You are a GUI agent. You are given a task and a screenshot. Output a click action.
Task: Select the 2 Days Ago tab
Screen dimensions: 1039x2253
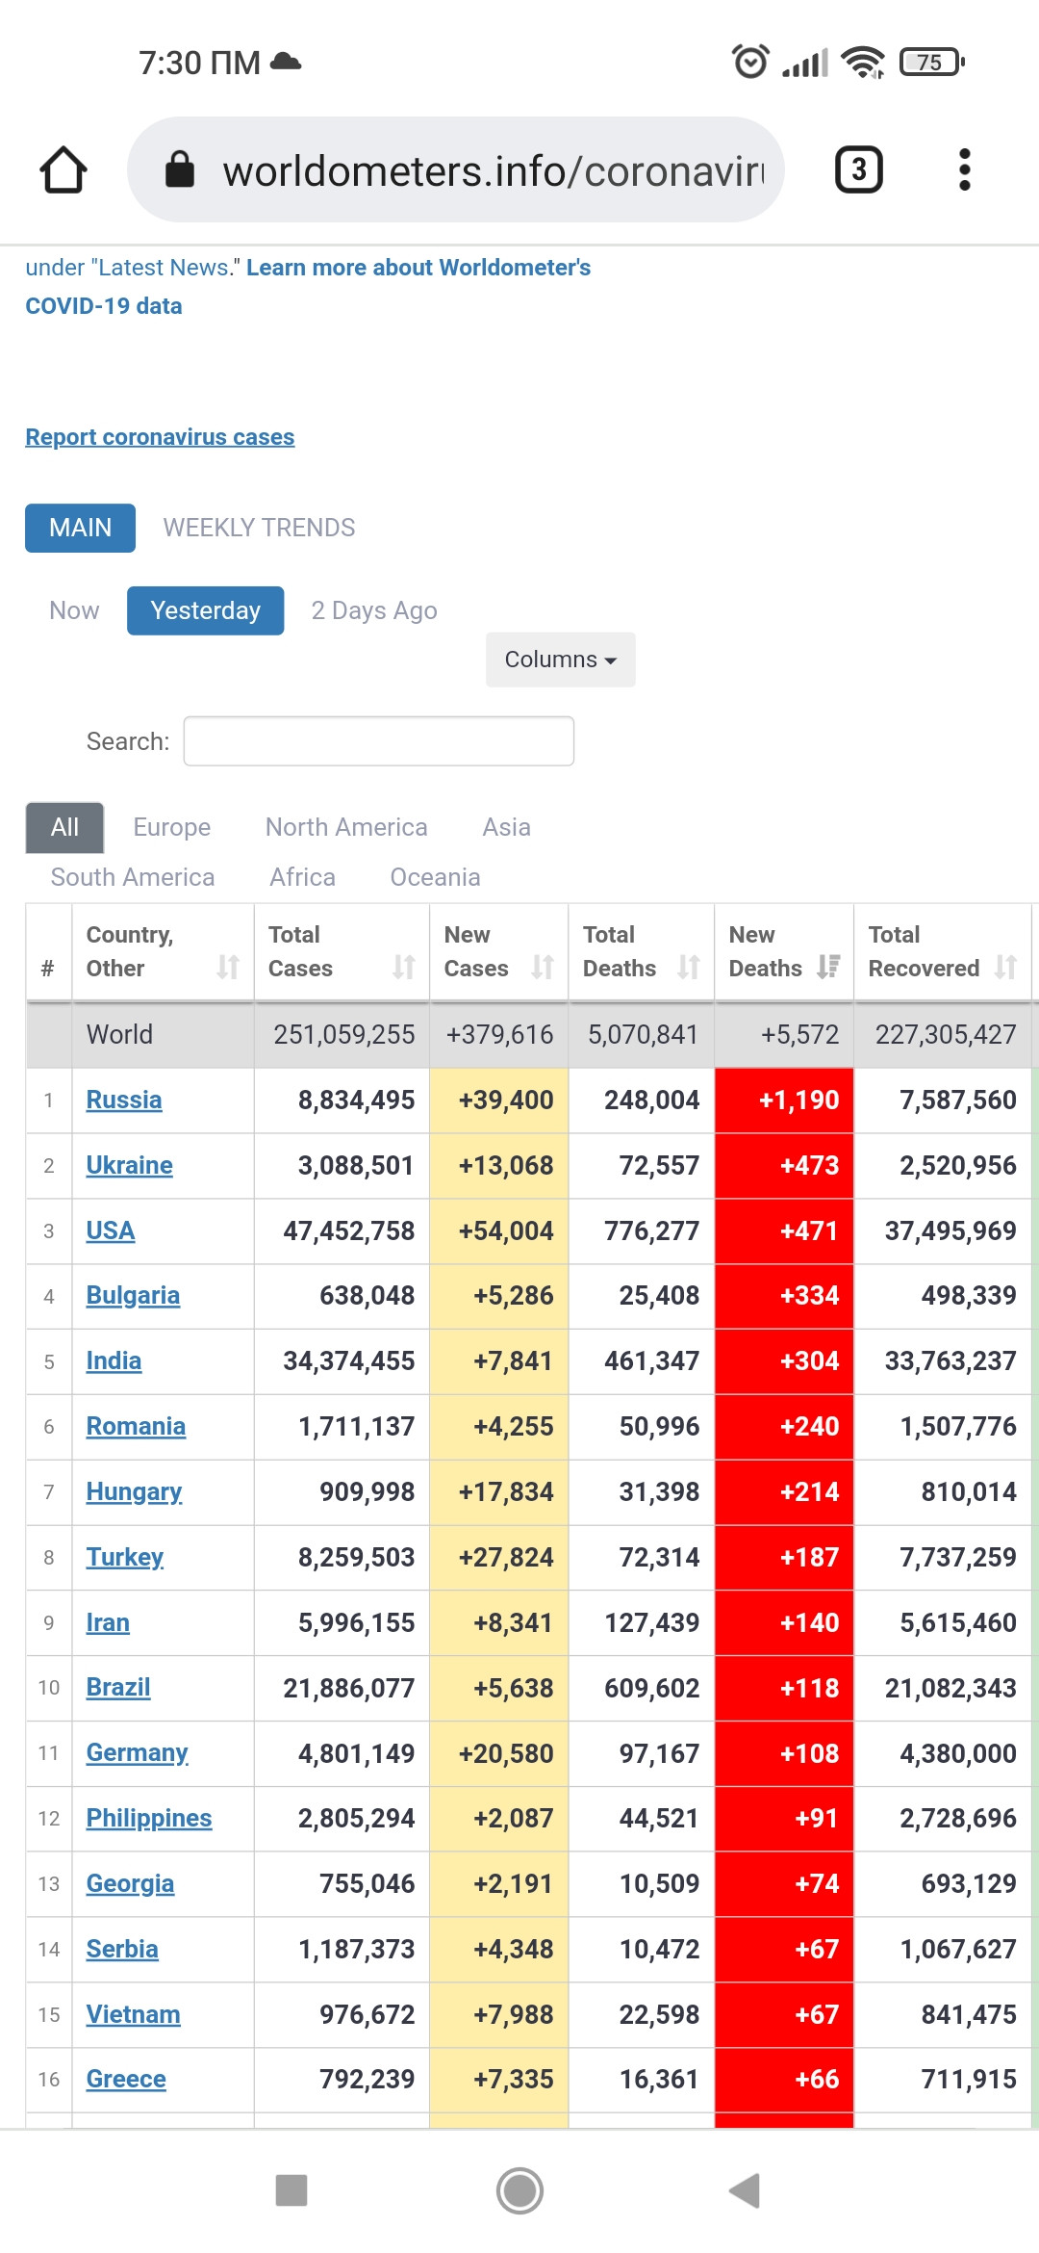click(x=374, y=610)
